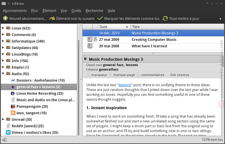Image resolution: width=225 pixels, height=144 pixels.
Task: Expand the Linux folder
Action: [x=3, y=28]
